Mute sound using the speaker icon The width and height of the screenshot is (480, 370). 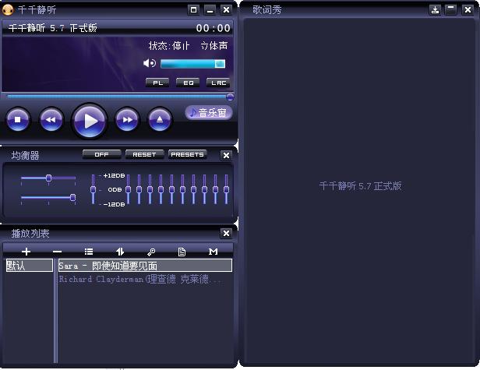click(x=150, y=63)
